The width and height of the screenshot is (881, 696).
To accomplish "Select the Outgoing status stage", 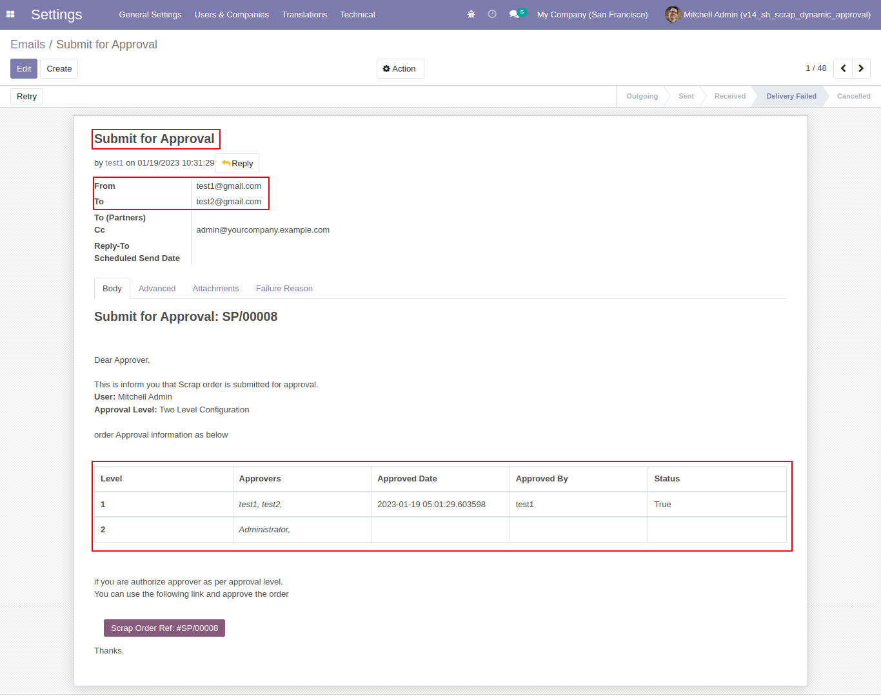I will (642, 96).
